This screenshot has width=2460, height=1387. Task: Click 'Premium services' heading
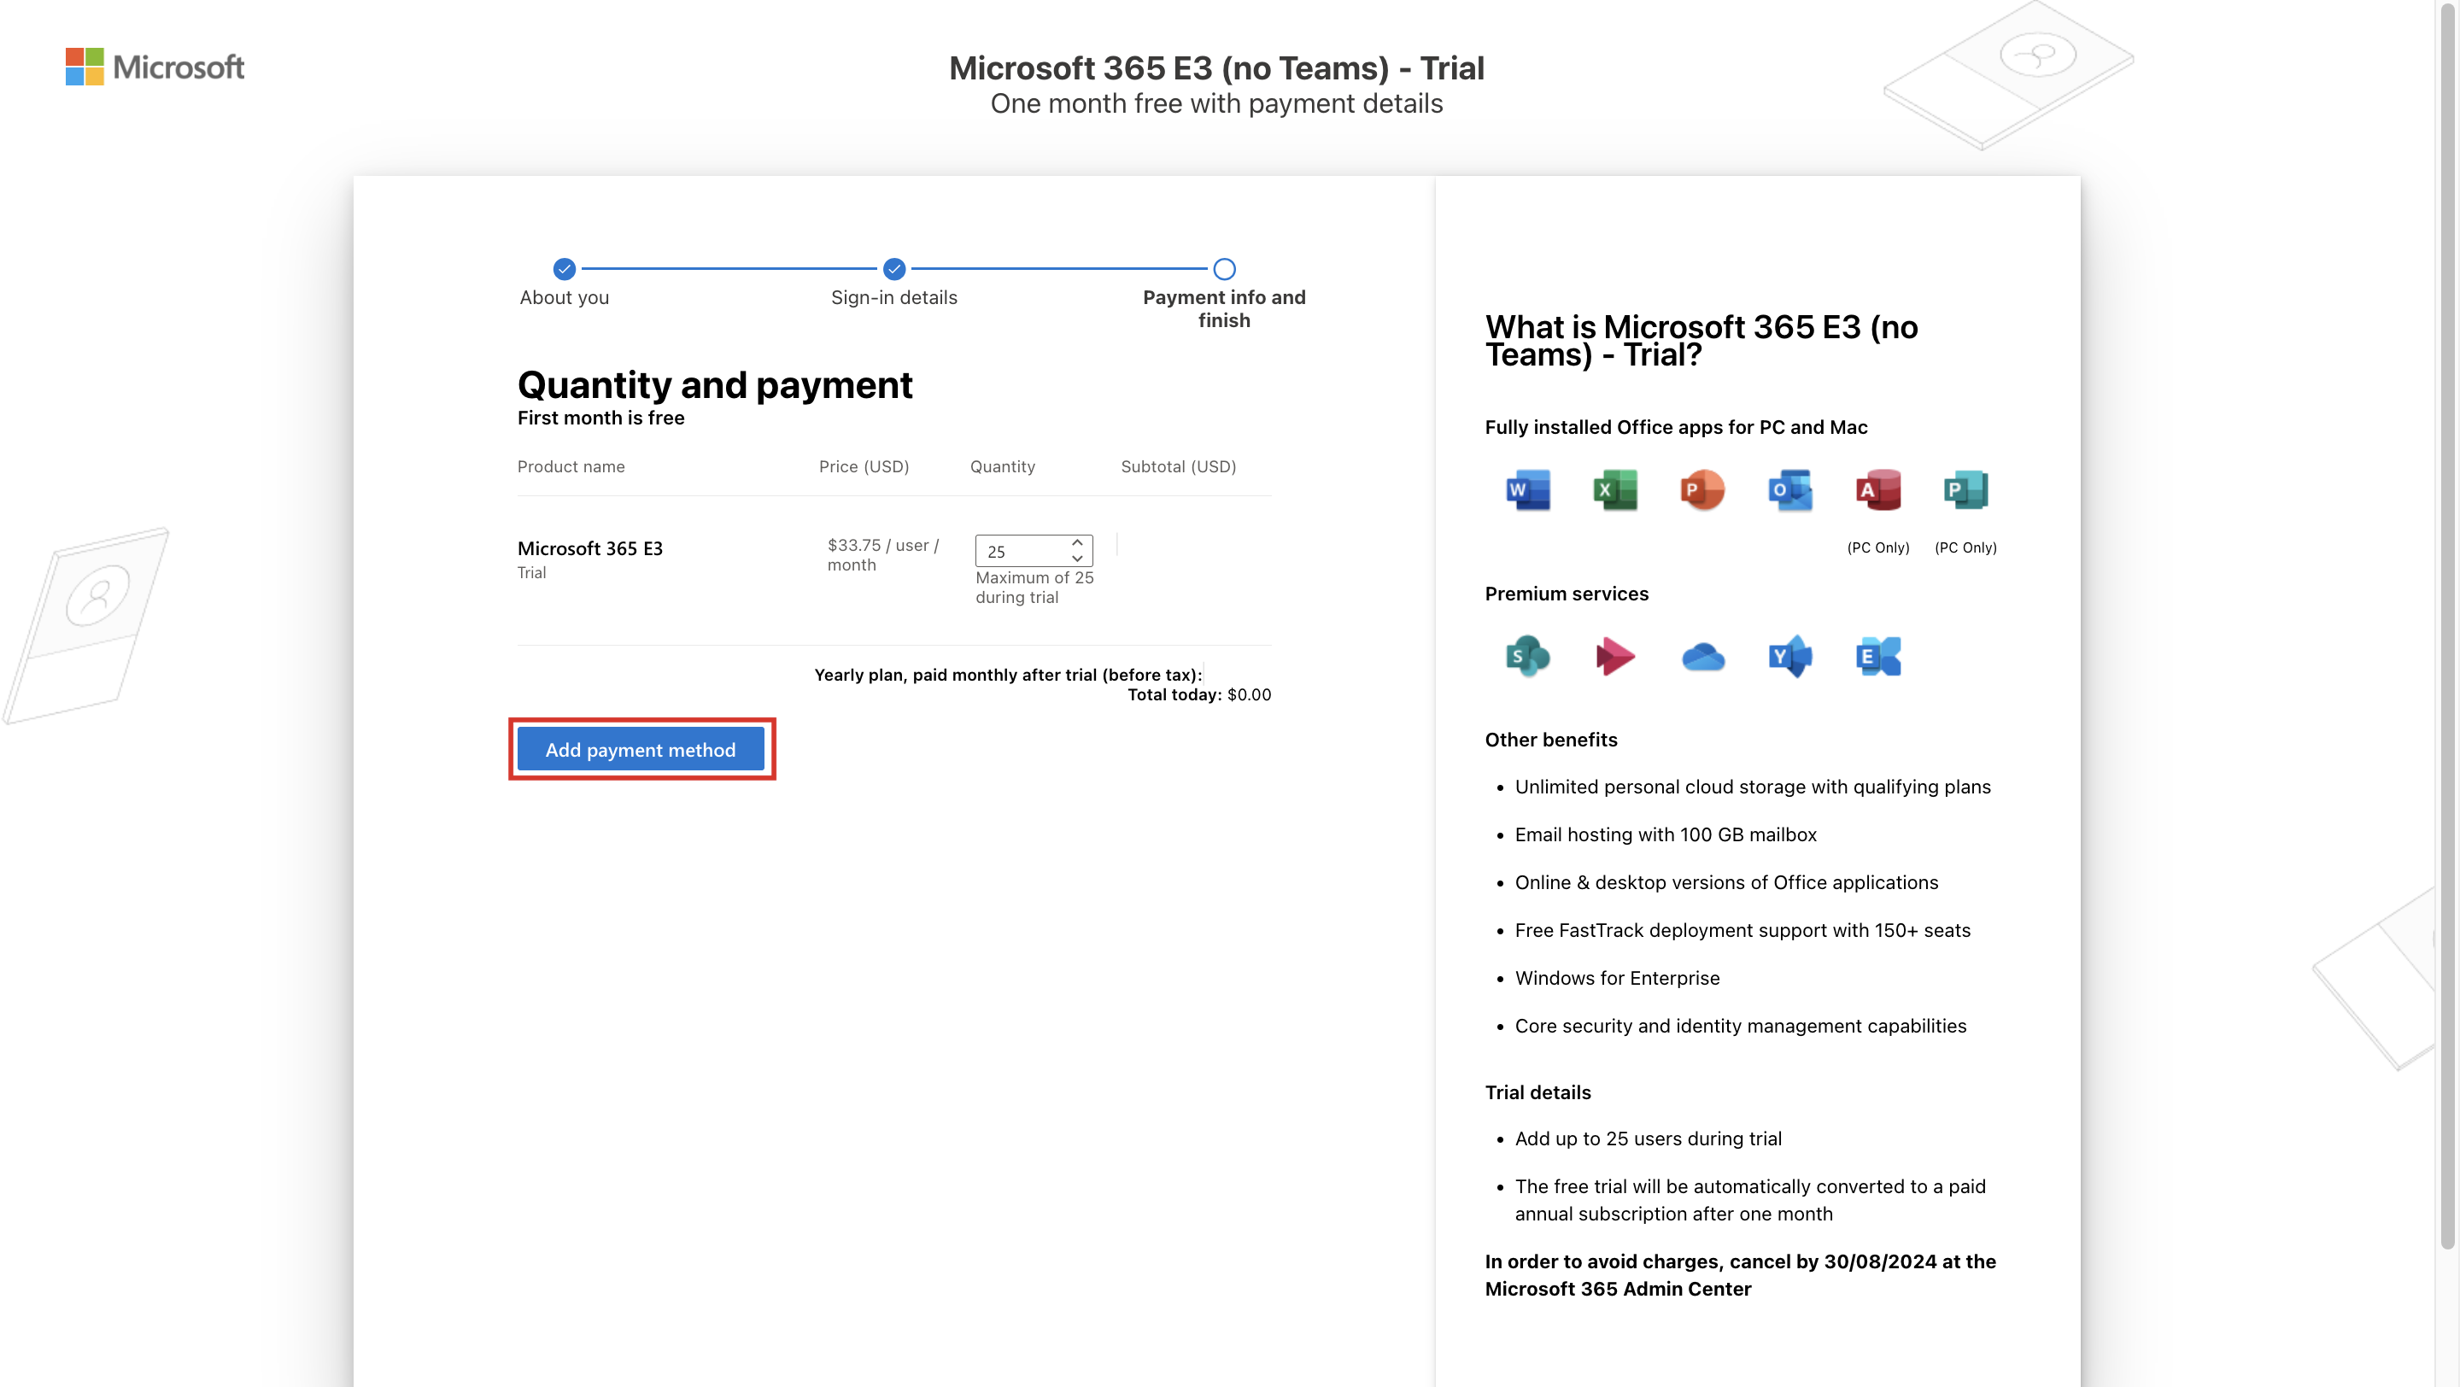coord(1567,593)
